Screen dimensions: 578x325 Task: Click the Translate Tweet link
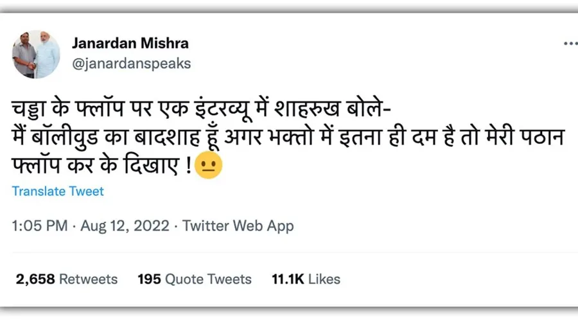(58, 191)
